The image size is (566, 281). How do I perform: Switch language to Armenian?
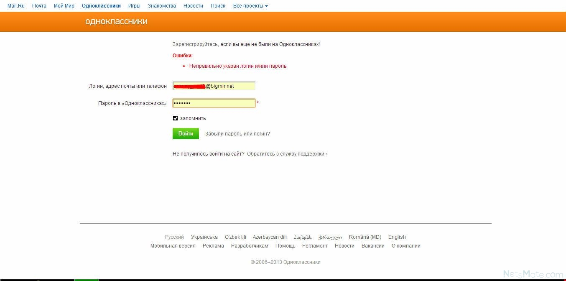[x=303, y=237]
